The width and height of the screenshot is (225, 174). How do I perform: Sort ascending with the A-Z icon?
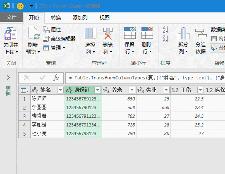click(165, 29)
